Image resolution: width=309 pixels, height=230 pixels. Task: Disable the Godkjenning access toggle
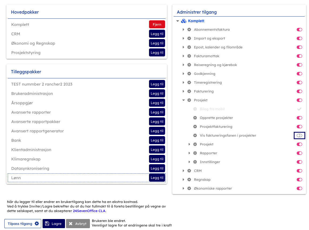299,74
